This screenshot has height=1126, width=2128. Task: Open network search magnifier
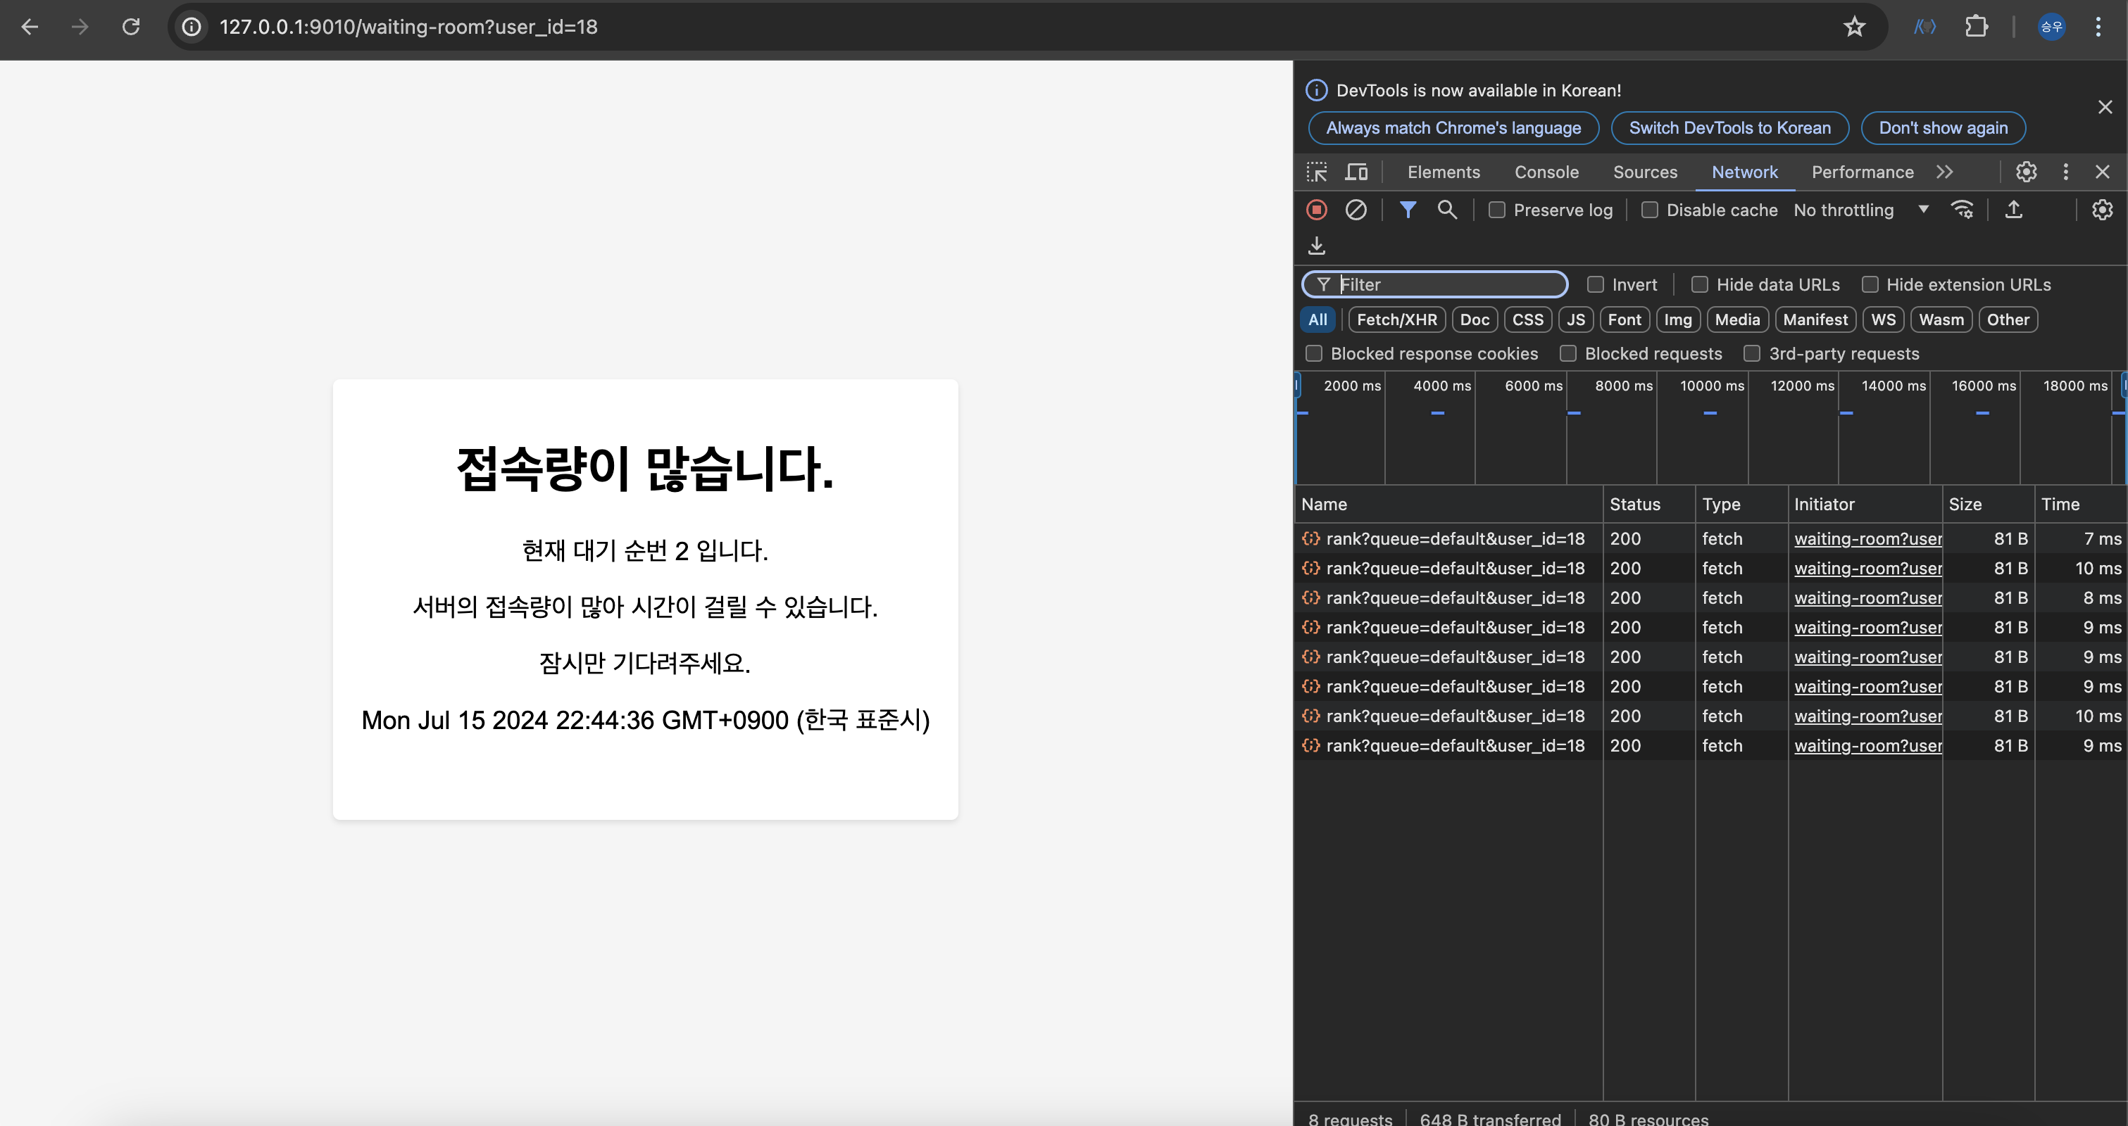click(1446, 210)
